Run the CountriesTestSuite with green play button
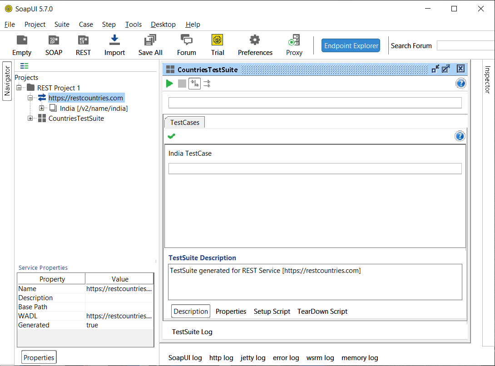This screenshot has height=366, width=495. 169,84
